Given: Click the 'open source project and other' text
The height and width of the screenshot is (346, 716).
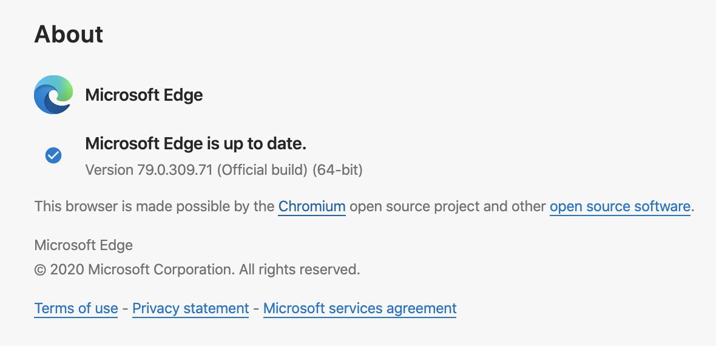Looking at the screenshot, I should point(448,206).
